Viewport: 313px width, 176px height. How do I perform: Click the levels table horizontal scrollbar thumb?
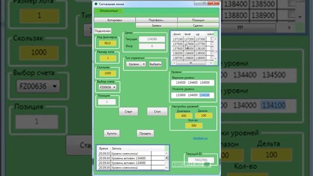(x=191, y=63)
